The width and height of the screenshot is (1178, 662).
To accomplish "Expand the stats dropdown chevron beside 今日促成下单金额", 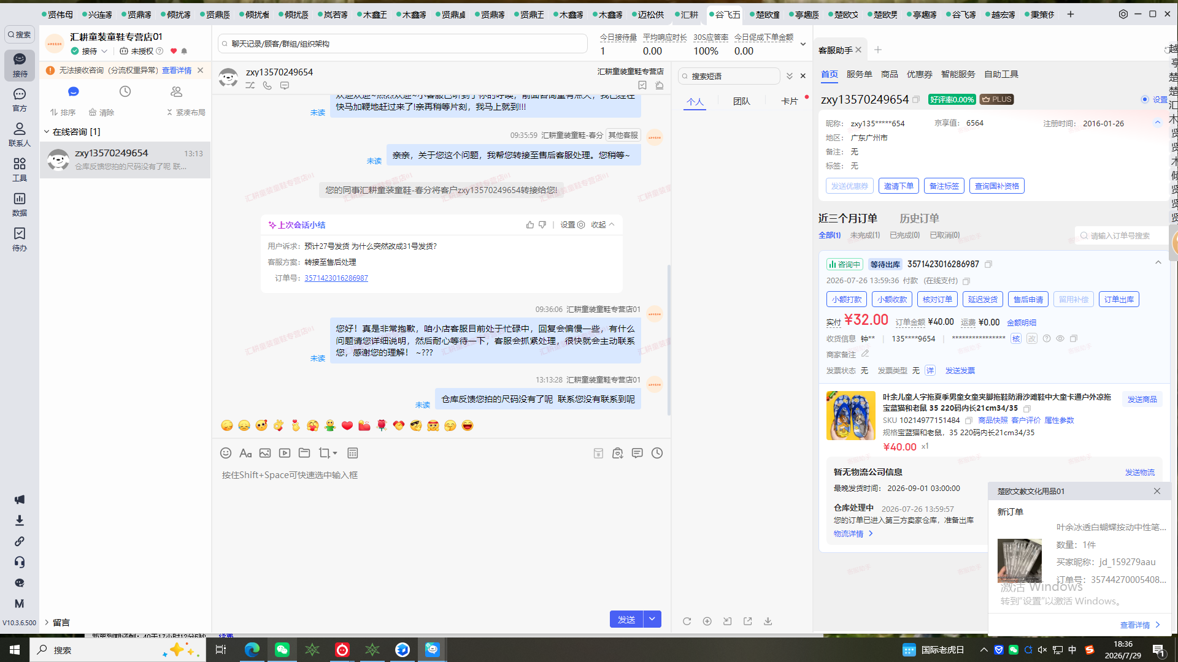I will pyautogui.click(x=803, y=44).
